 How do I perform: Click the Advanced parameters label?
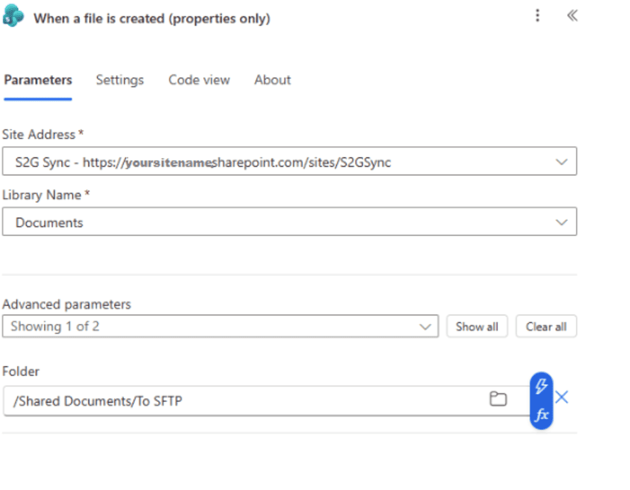pyautogui.click(x=67, y=304)
